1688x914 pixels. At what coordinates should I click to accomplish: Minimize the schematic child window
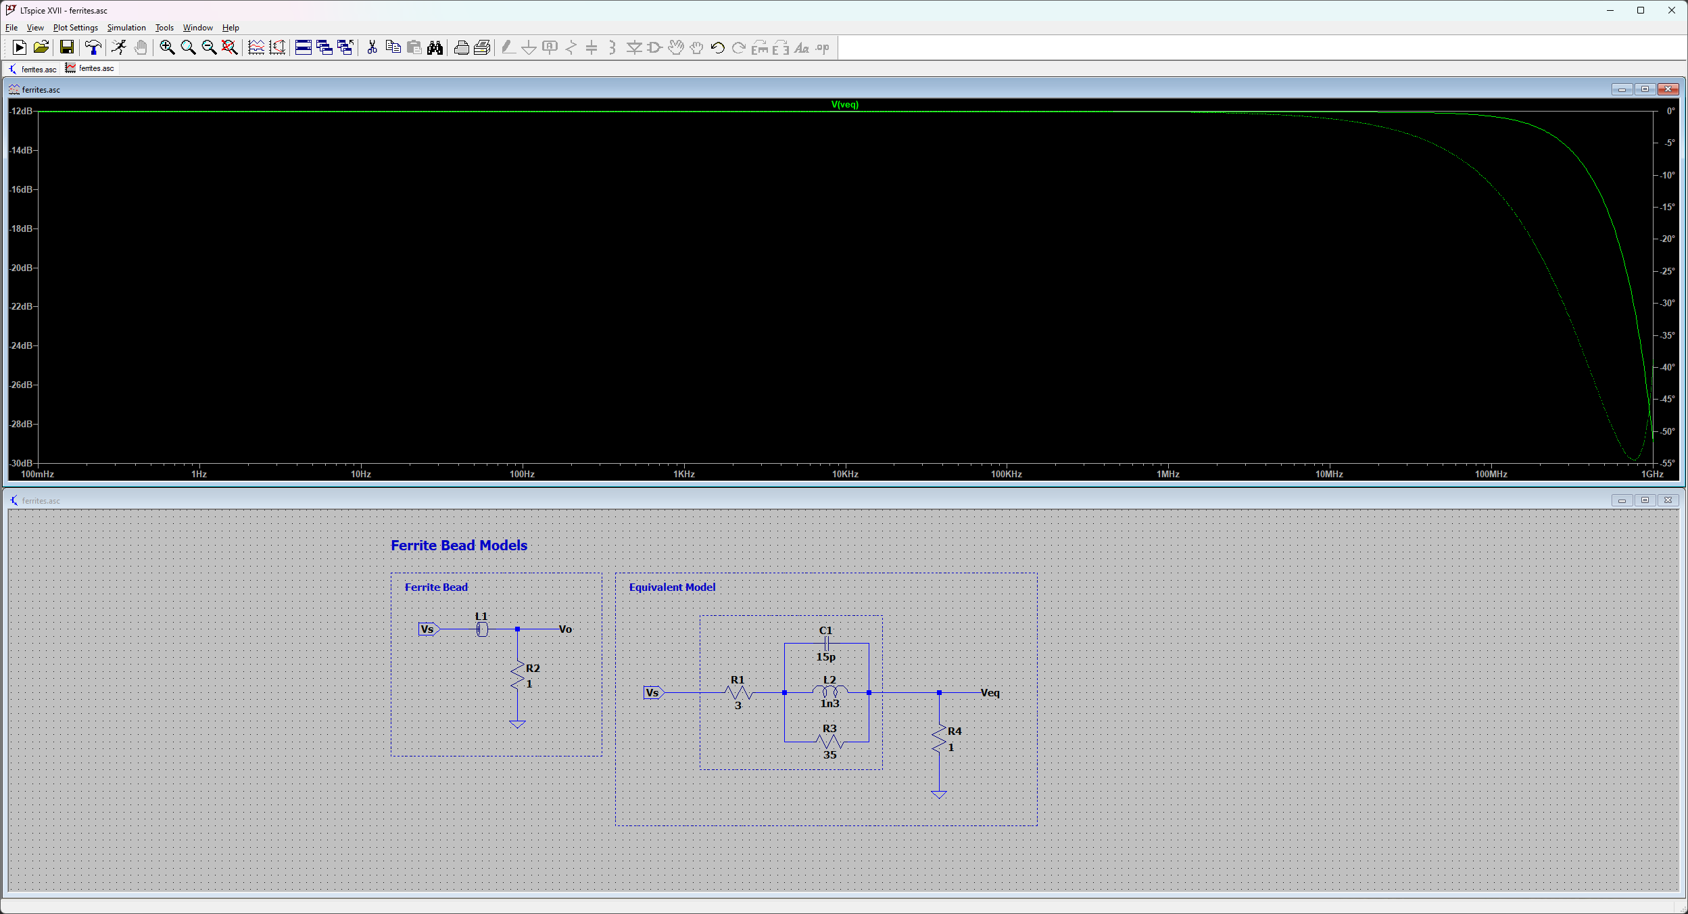click(x=1622, y=500)
